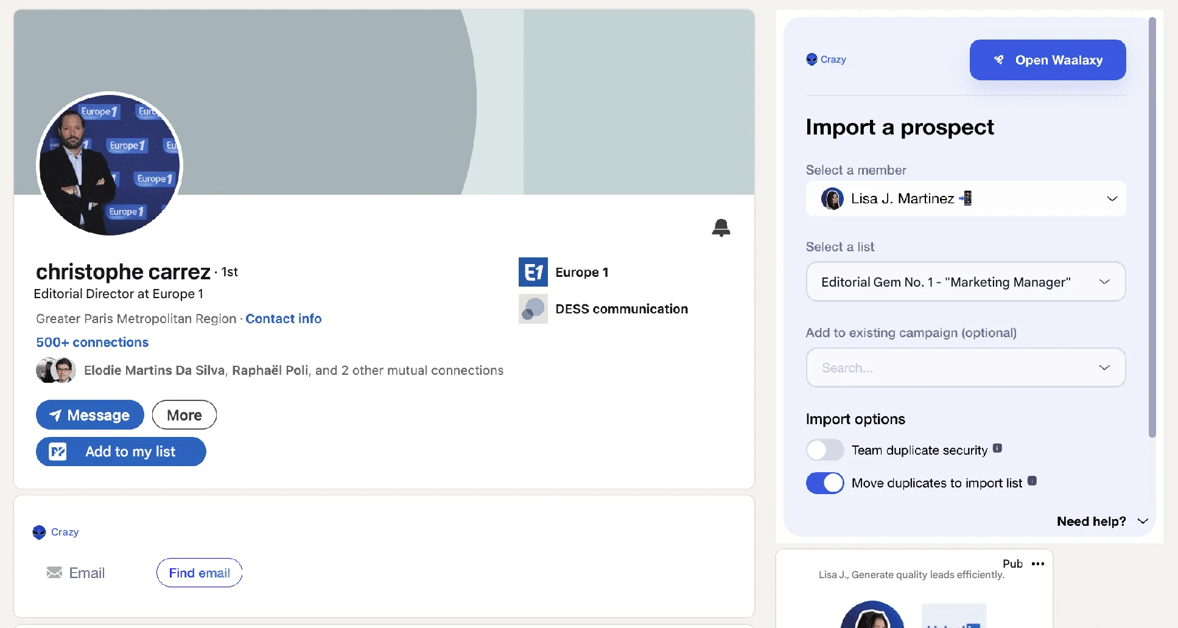Screen dimensions: 1178x628
Task: Click the 'Pub' label on the ad card
Action: point(1012,563)
